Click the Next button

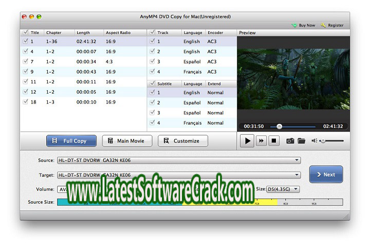[x=326, y=174]
